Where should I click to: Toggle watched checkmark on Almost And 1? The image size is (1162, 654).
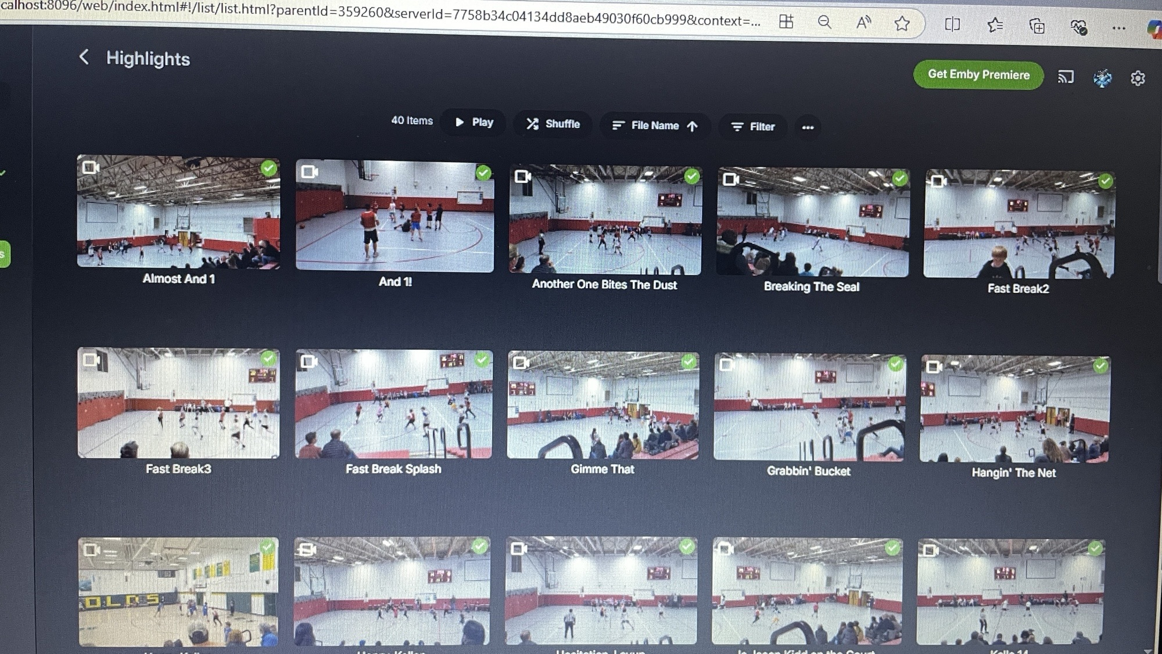click(x=268, y=168)
